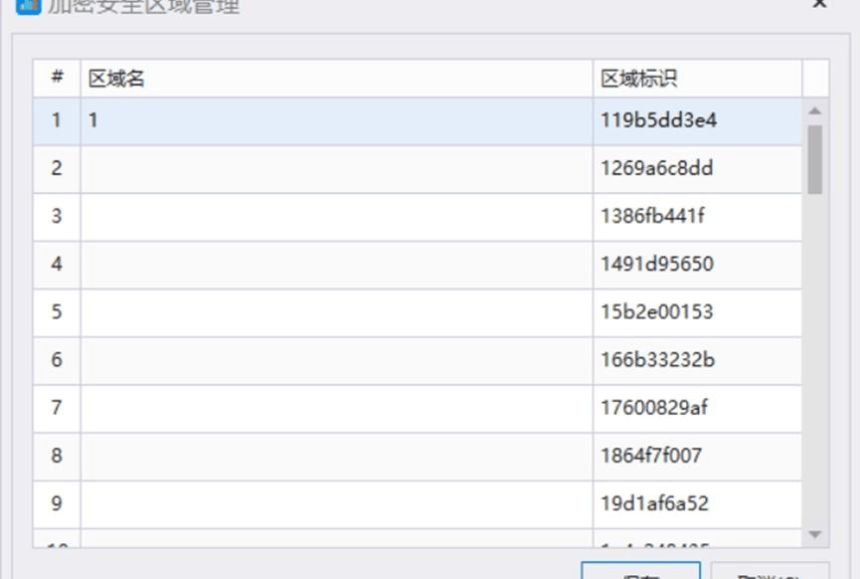Click row number 1 cell
The image size is (860, 579).
57,121
